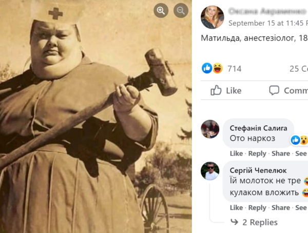Expand the 2 Replies thread

(x=260, y=222)
